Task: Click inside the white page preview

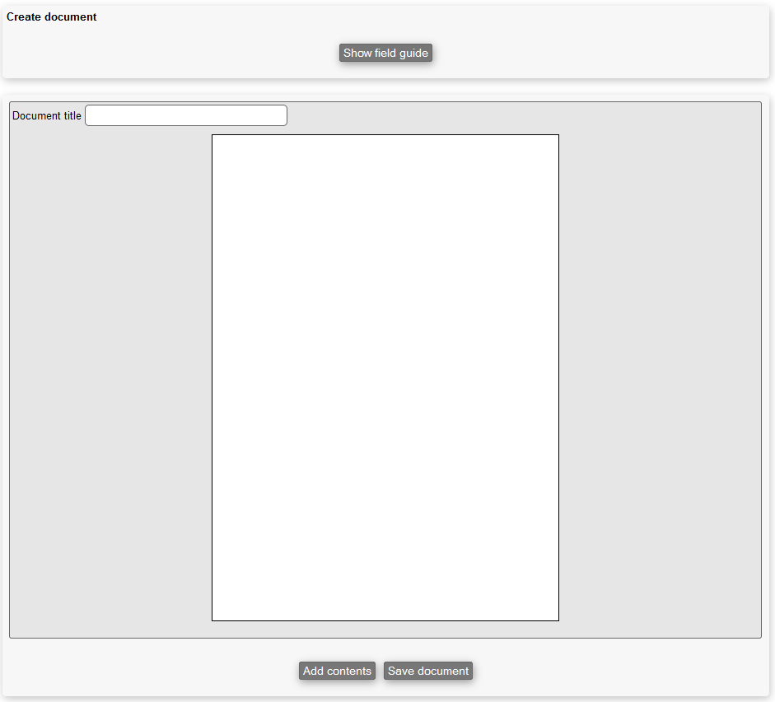Action: [385, 377]
